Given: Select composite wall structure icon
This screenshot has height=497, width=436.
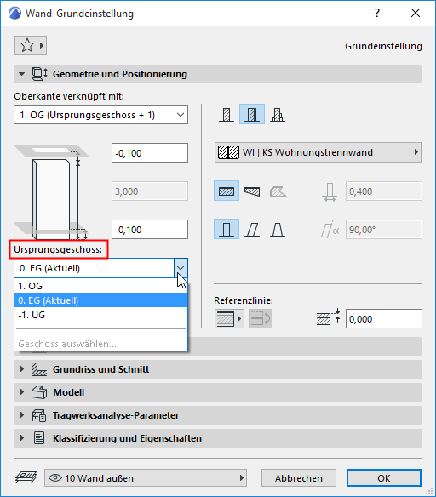Looking at the screenshot, I should (252, 114).
